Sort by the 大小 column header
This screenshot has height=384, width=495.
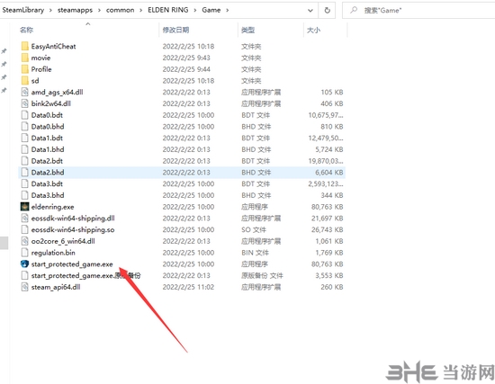[313, 30]
